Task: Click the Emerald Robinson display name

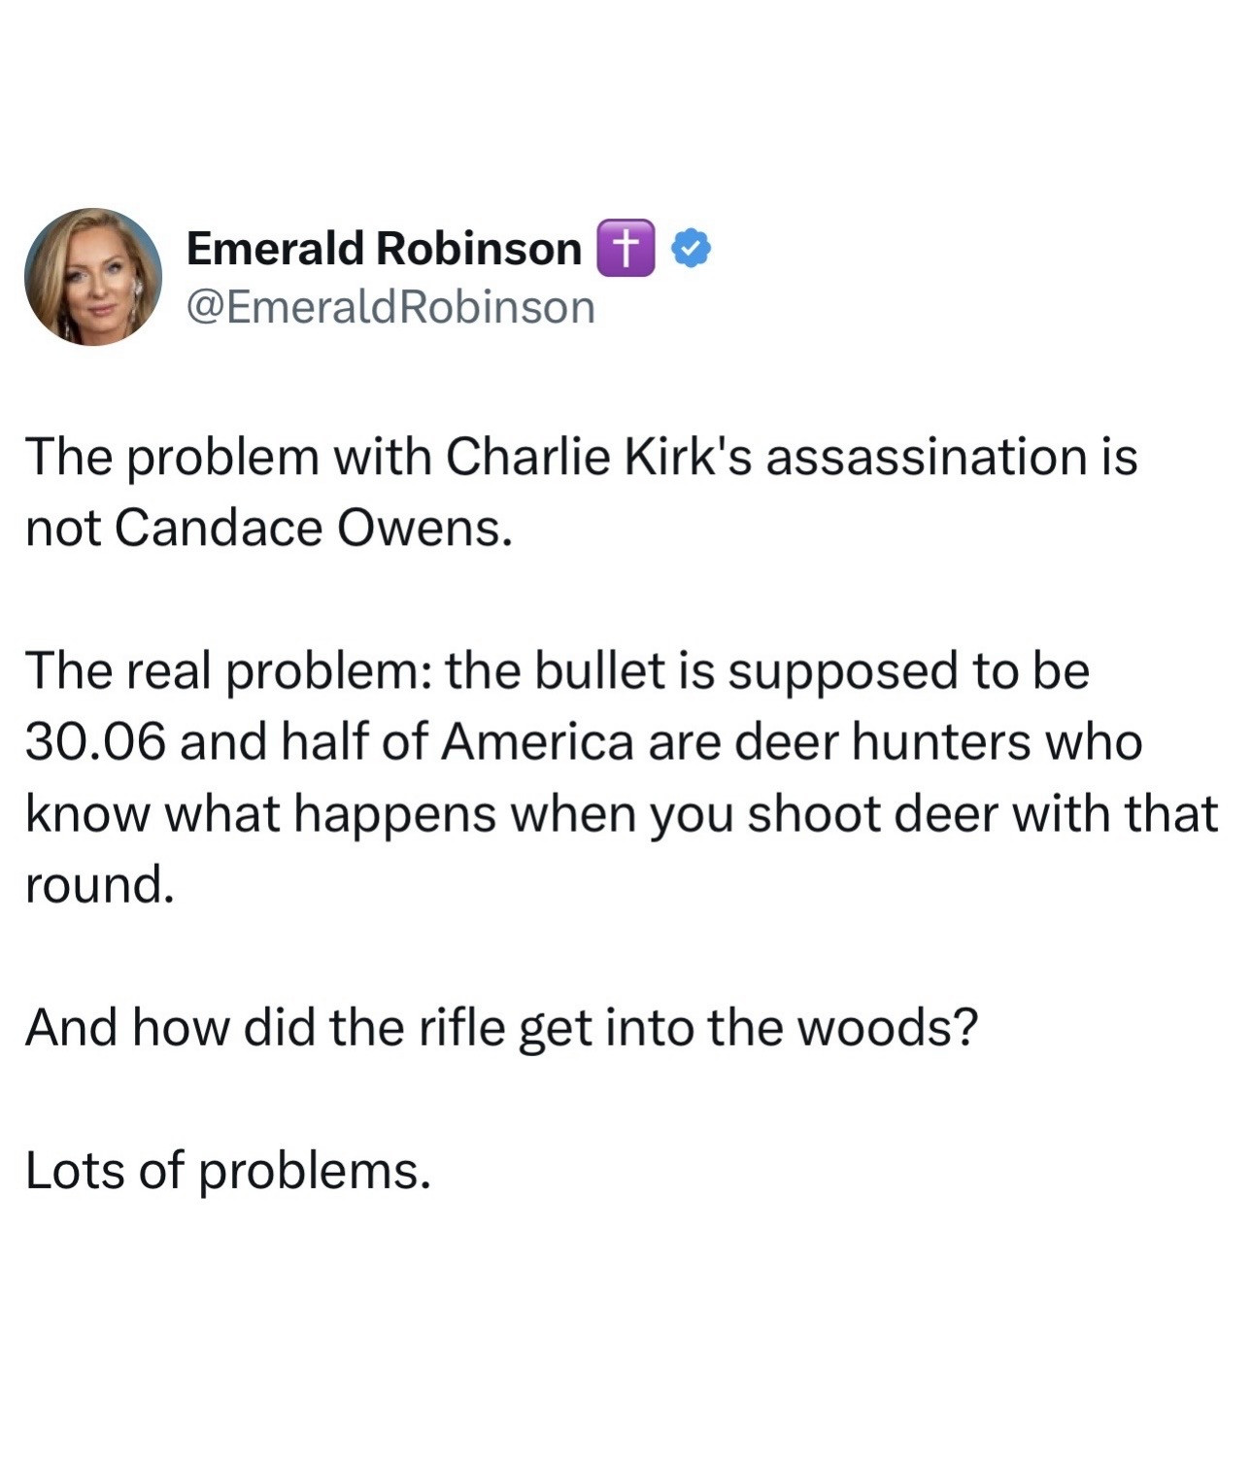Action: pos(383,249)
